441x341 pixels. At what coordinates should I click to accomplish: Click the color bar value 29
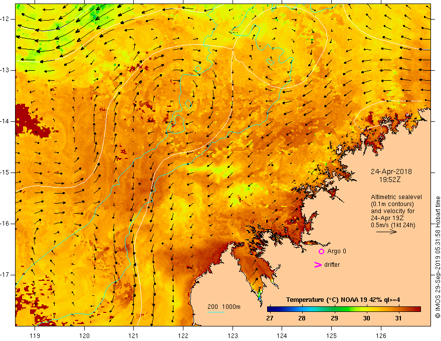(334, 318)
